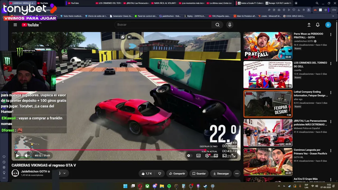Take a snapshot with the camera icon
This screenshot has height=190, width=338.
tap(279, 10)
